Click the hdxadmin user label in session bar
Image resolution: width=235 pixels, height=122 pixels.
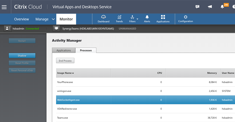tap(18, 29)
